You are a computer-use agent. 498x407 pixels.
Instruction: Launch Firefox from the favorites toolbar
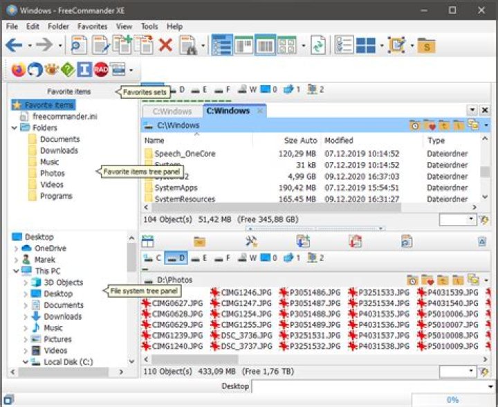point(19,70)
